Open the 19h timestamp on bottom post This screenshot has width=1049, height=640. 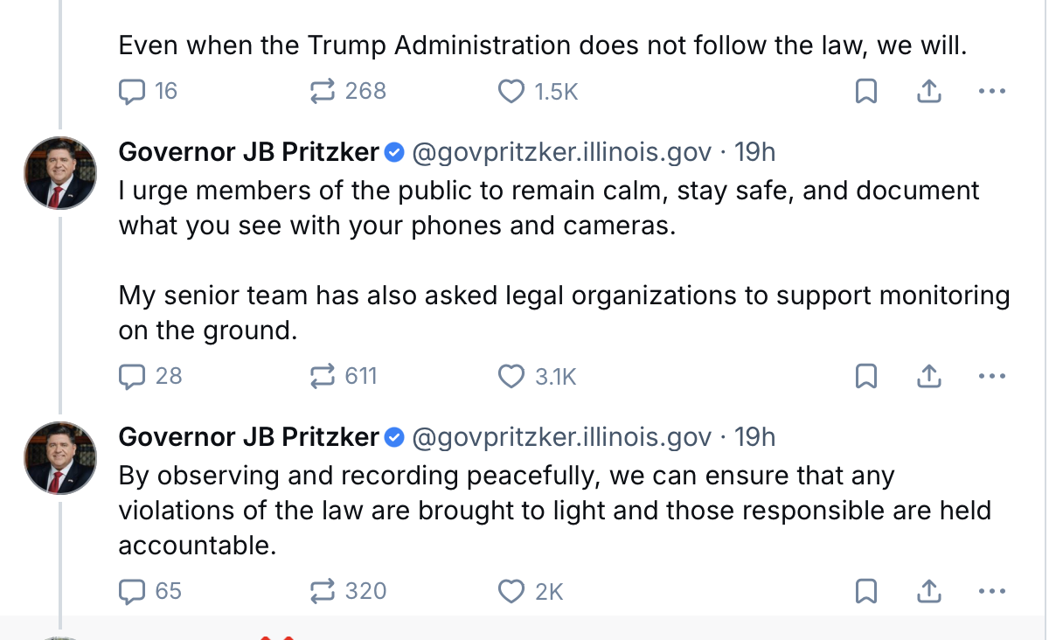[x=755, y=436]
